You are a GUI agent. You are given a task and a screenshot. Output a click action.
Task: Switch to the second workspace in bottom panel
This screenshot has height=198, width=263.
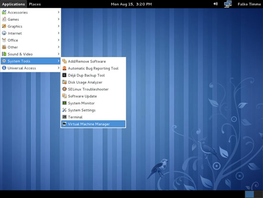tap(258, 194)
